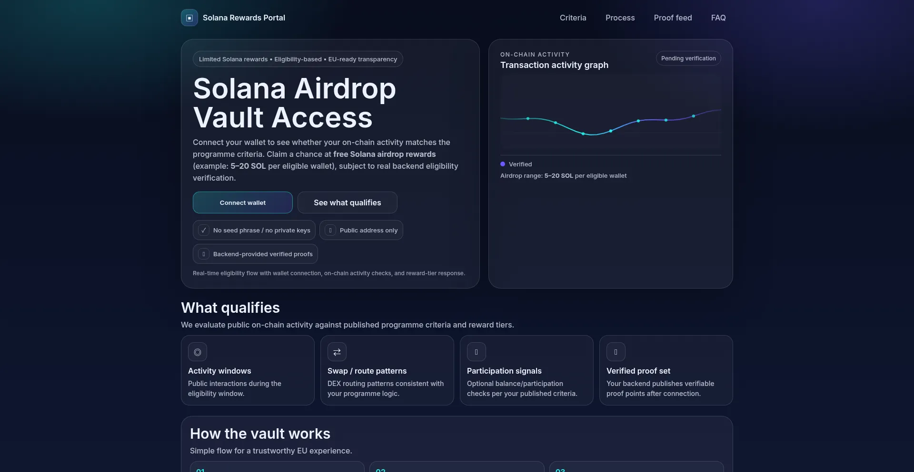Click the Solana Airdrop Vault Access heading
Viewport: 914px width, 472px height.
coord(295,103)
